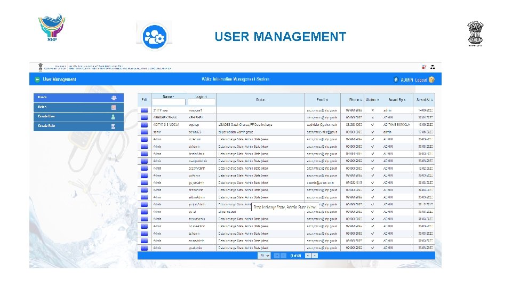
Task: Sort the table by Name column
Action: 169,97
